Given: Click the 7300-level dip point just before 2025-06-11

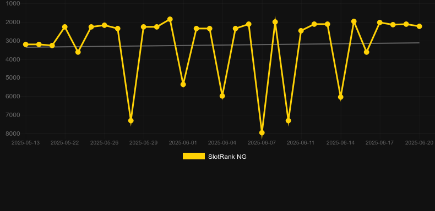Looking at the screenshot, I should [x=288, y=121].
